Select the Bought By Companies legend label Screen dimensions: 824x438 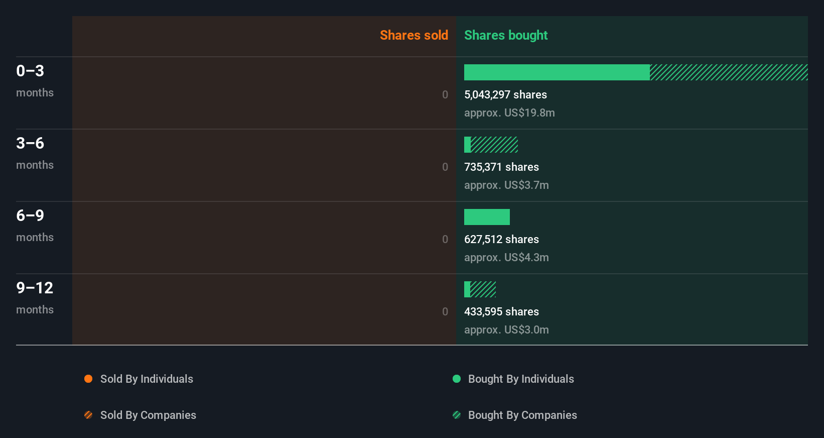tap(522, 415)
